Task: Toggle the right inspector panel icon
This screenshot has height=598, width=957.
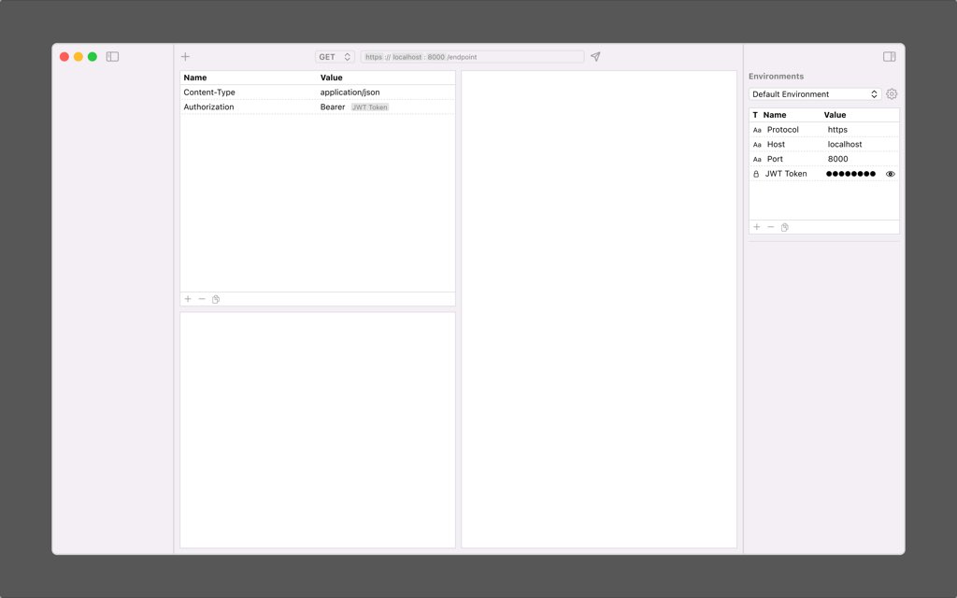Action: (890, 57)
